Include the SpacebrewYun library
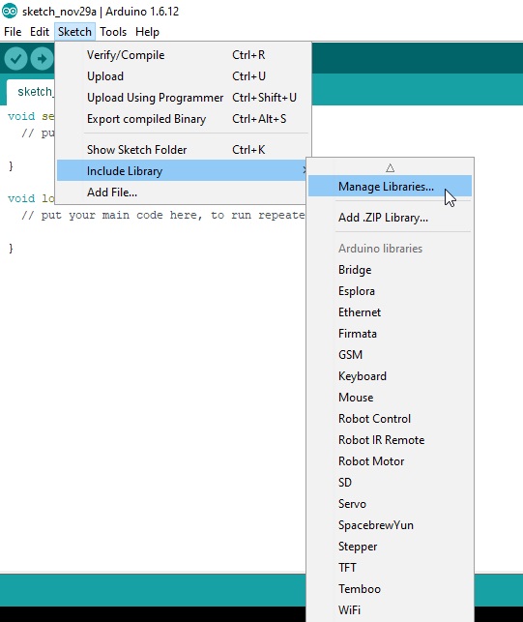 tap(391, 525)
